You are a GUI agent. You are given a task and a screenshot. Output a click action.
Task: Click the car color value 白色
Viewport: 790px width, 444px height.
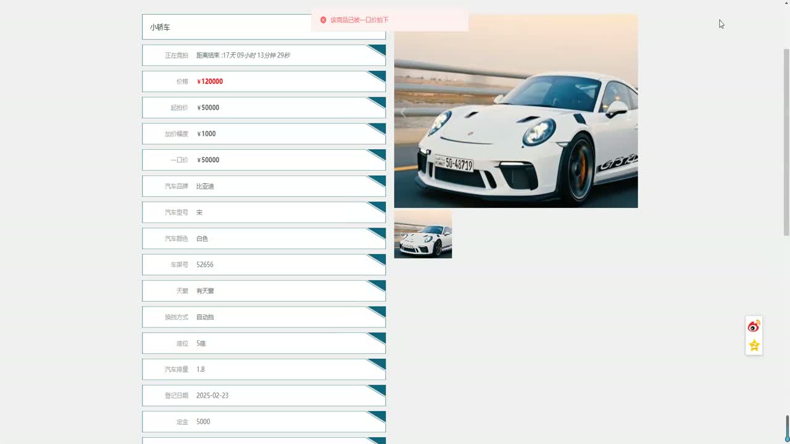coord(202,239)
